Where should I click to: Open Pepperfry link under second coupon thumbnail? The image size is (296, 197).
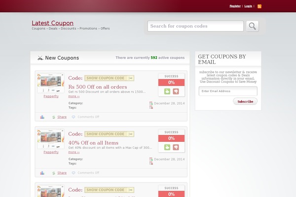pos(51,152)
